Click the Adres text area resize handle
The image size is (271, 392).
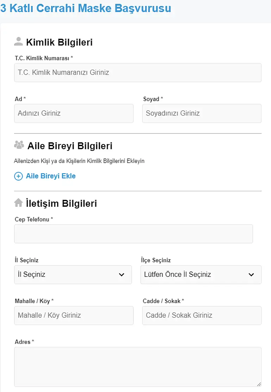coord(259,385)
